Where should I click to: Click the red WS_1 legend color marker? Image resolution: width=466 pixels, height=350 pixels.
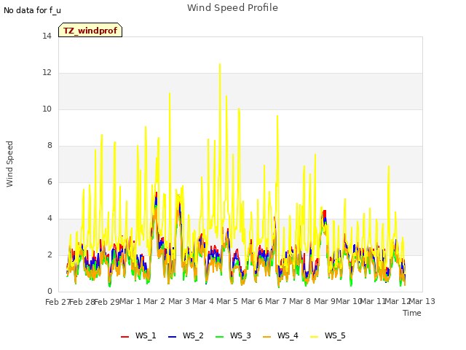[125, 337]
